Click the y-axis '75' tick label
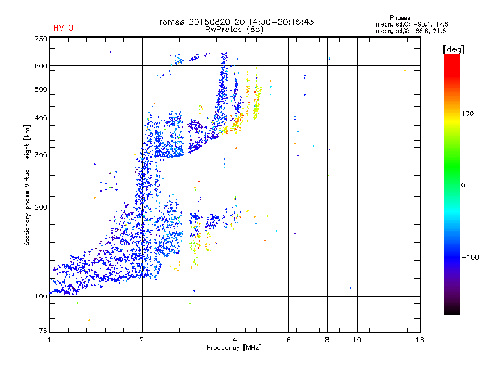 (43, 331)
